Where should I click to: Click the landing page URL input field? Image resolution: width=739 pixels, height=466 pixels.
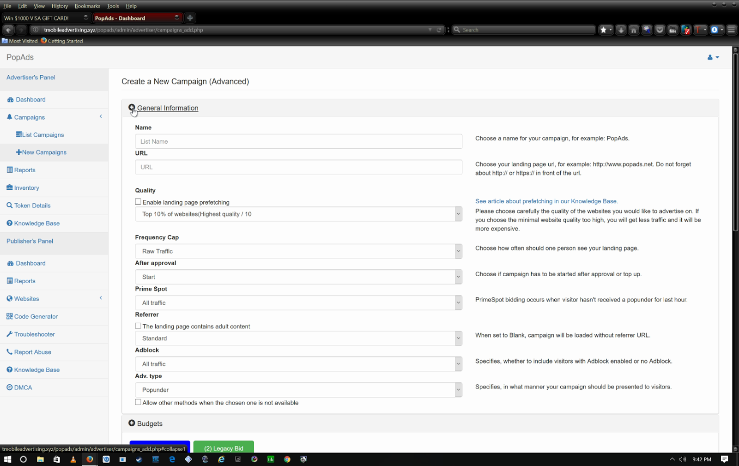298,167
